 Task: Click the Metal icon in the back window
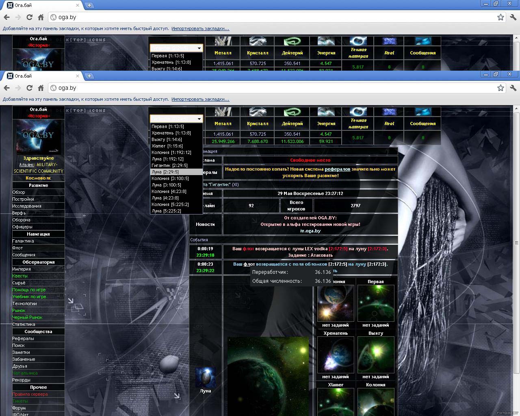pos(223,41)
